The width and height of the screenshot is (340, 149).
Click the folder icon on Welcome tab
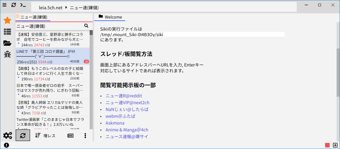(x=101, y=16)
